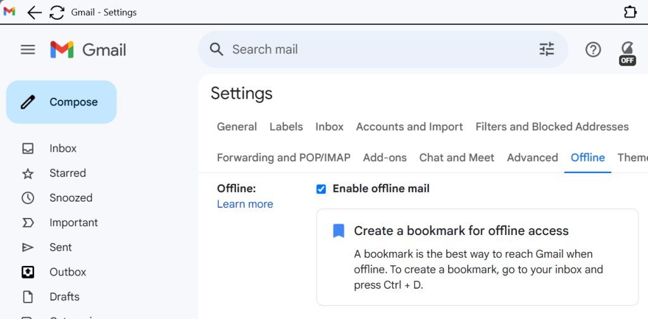The width and height of the screenshot is (648, 319).
Task: Click the OFF status indicator icon
Action: [x=627, y=53]
